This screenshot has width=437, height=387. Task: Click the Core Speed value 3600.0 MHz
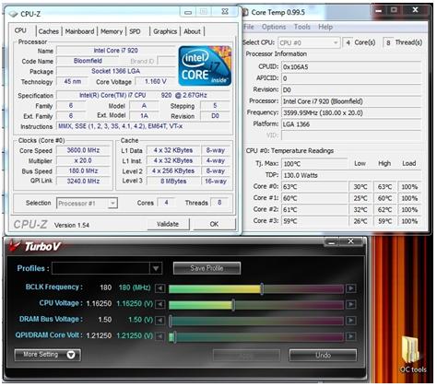[x=83, y=150]
